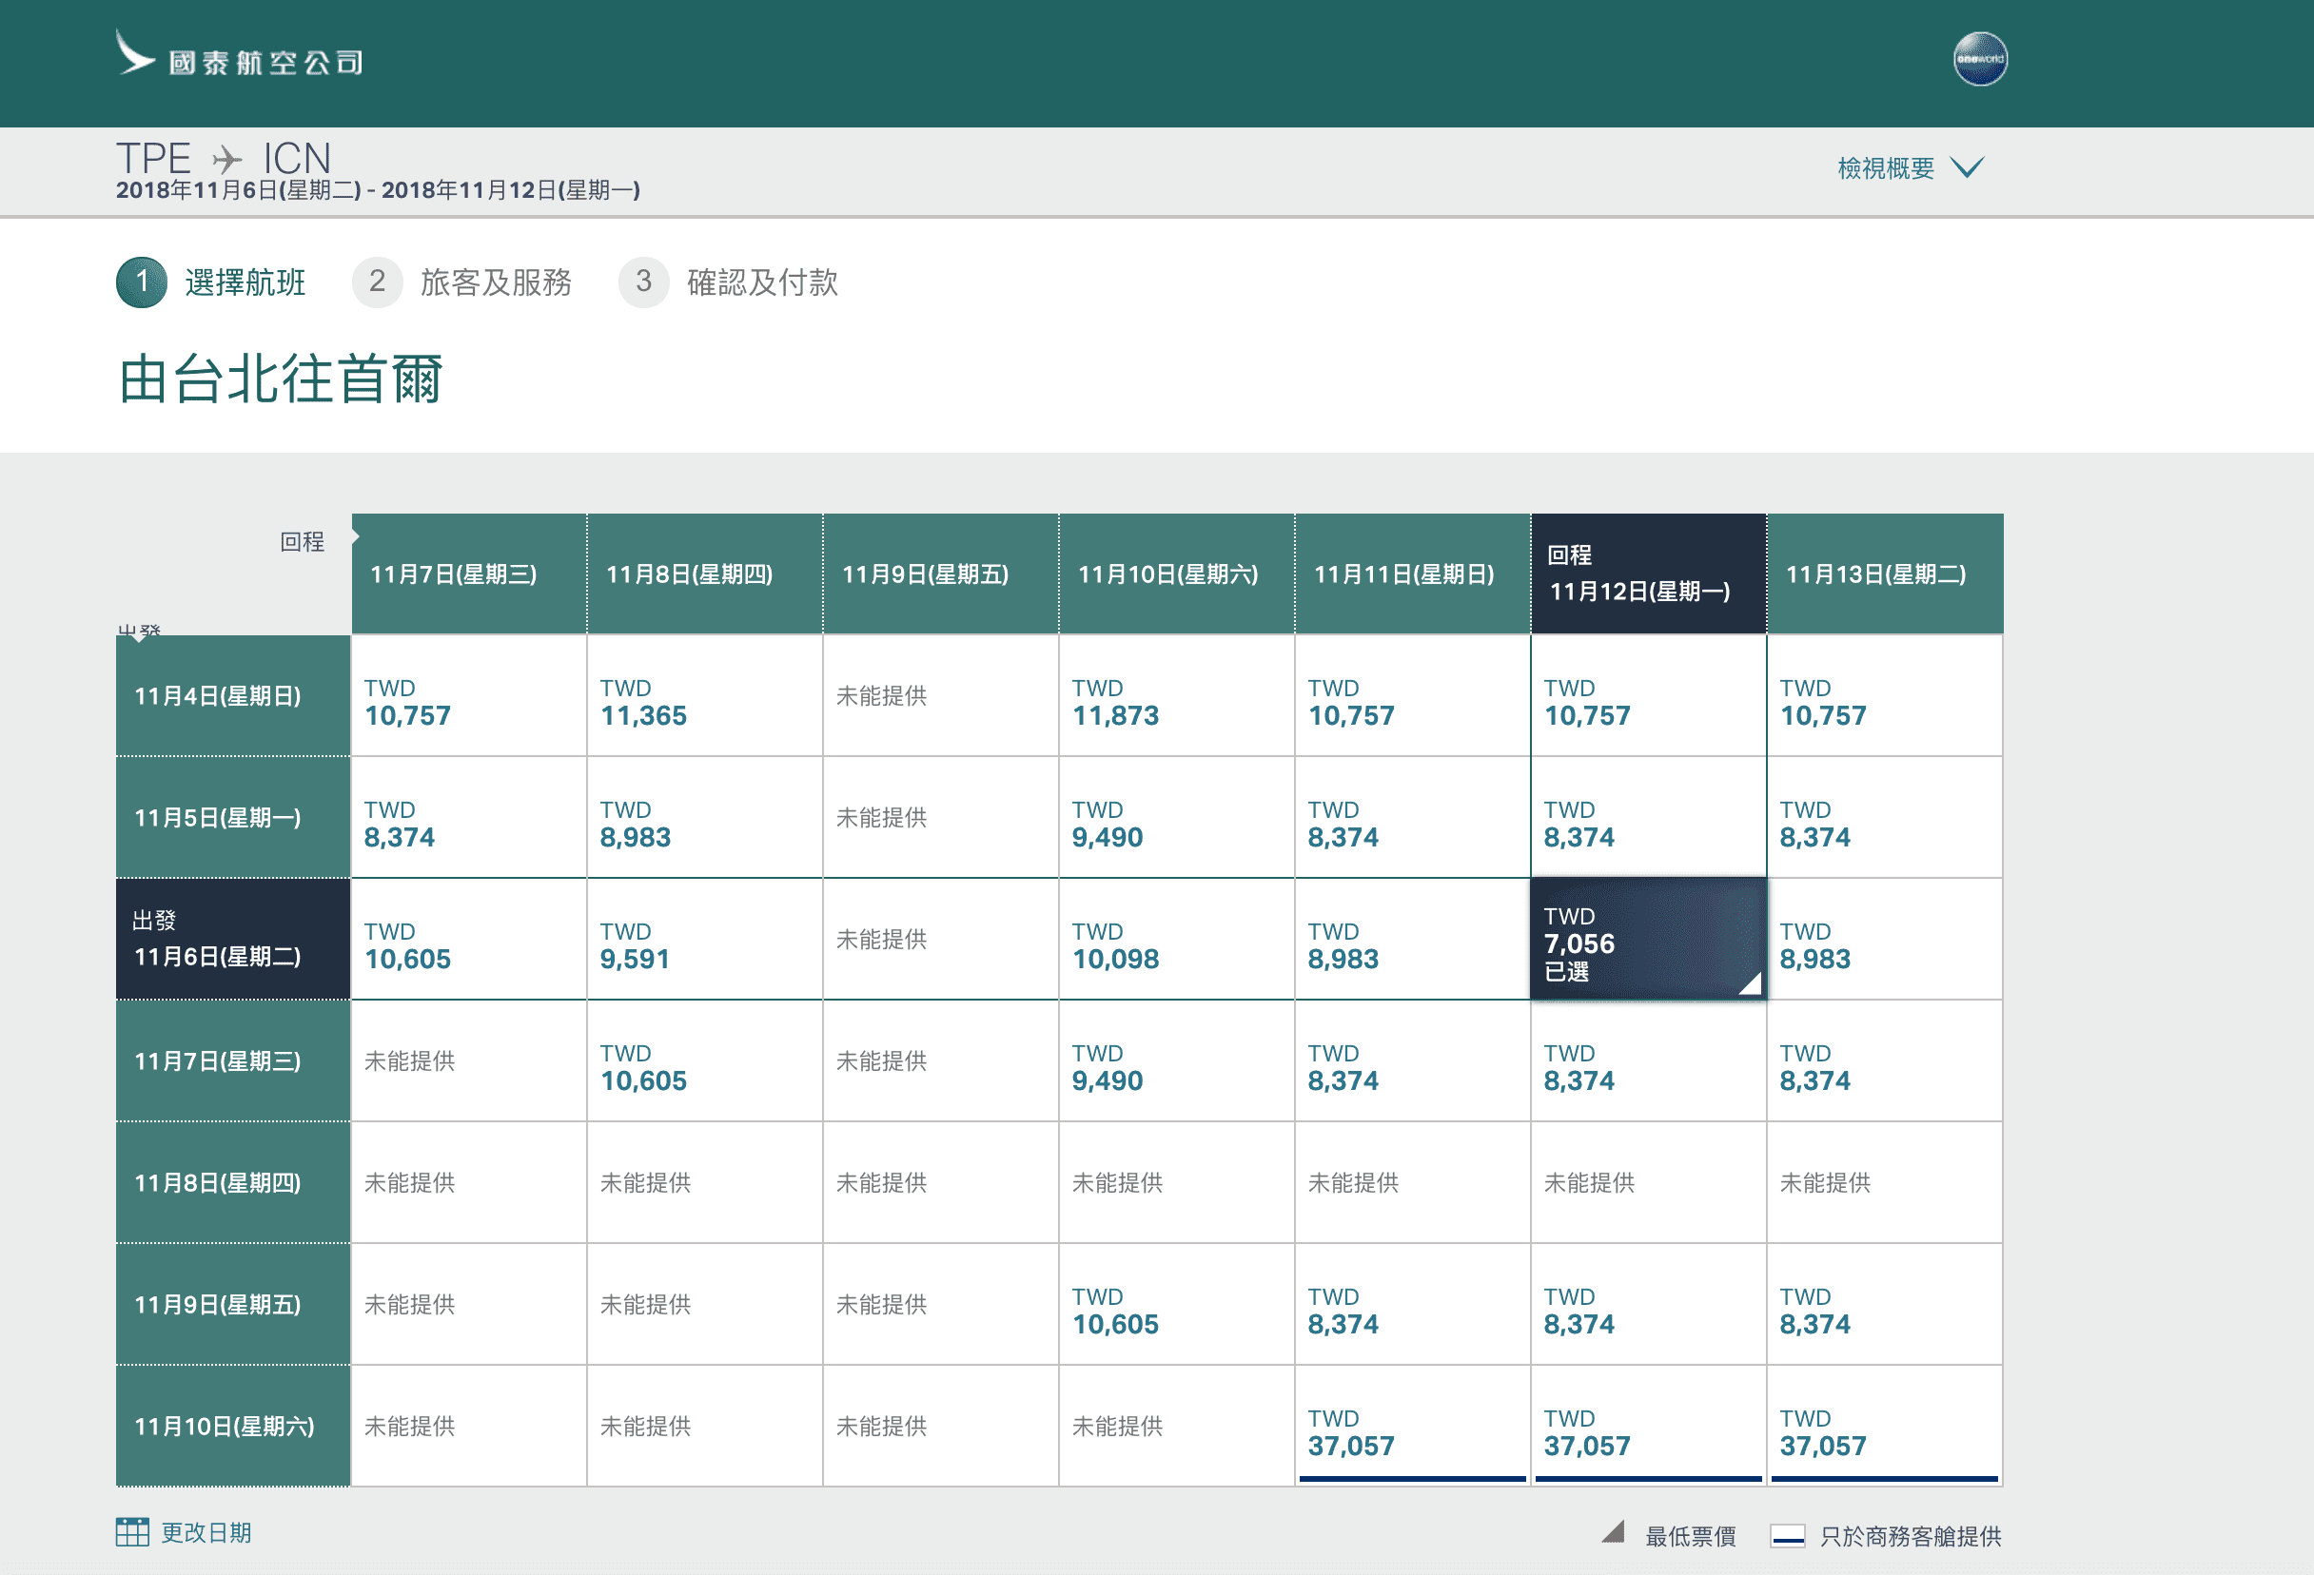This screenshot has width=2314, height=1575.
Task: Choose Nov 7 departure, Nov 8 return fare 10,605
Action: [705, 1061]
